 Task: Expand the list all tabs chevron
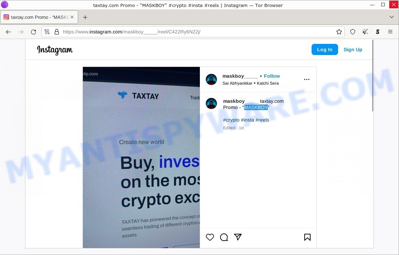tap(392, 17)
